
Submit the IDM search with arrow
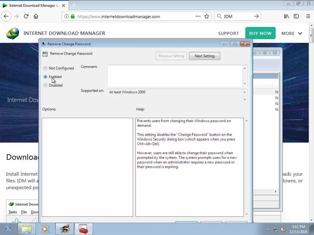tap(256, 17)
